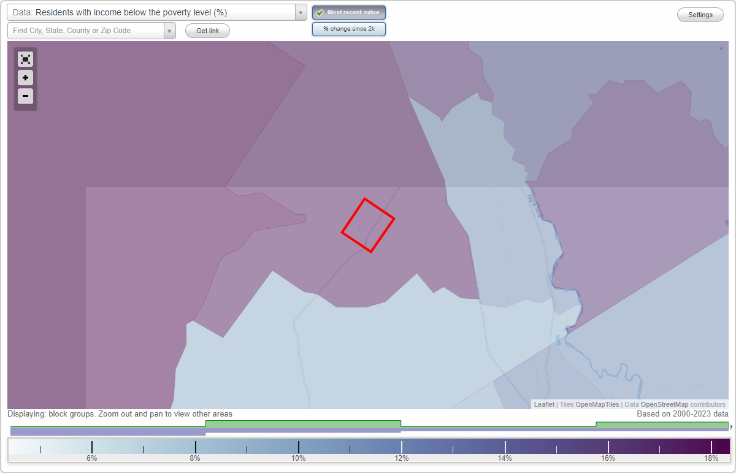Click the checkmark on Most recent value
Image resolution: width=736 pixels, height=473 pixels.
(x=320, y=12)
